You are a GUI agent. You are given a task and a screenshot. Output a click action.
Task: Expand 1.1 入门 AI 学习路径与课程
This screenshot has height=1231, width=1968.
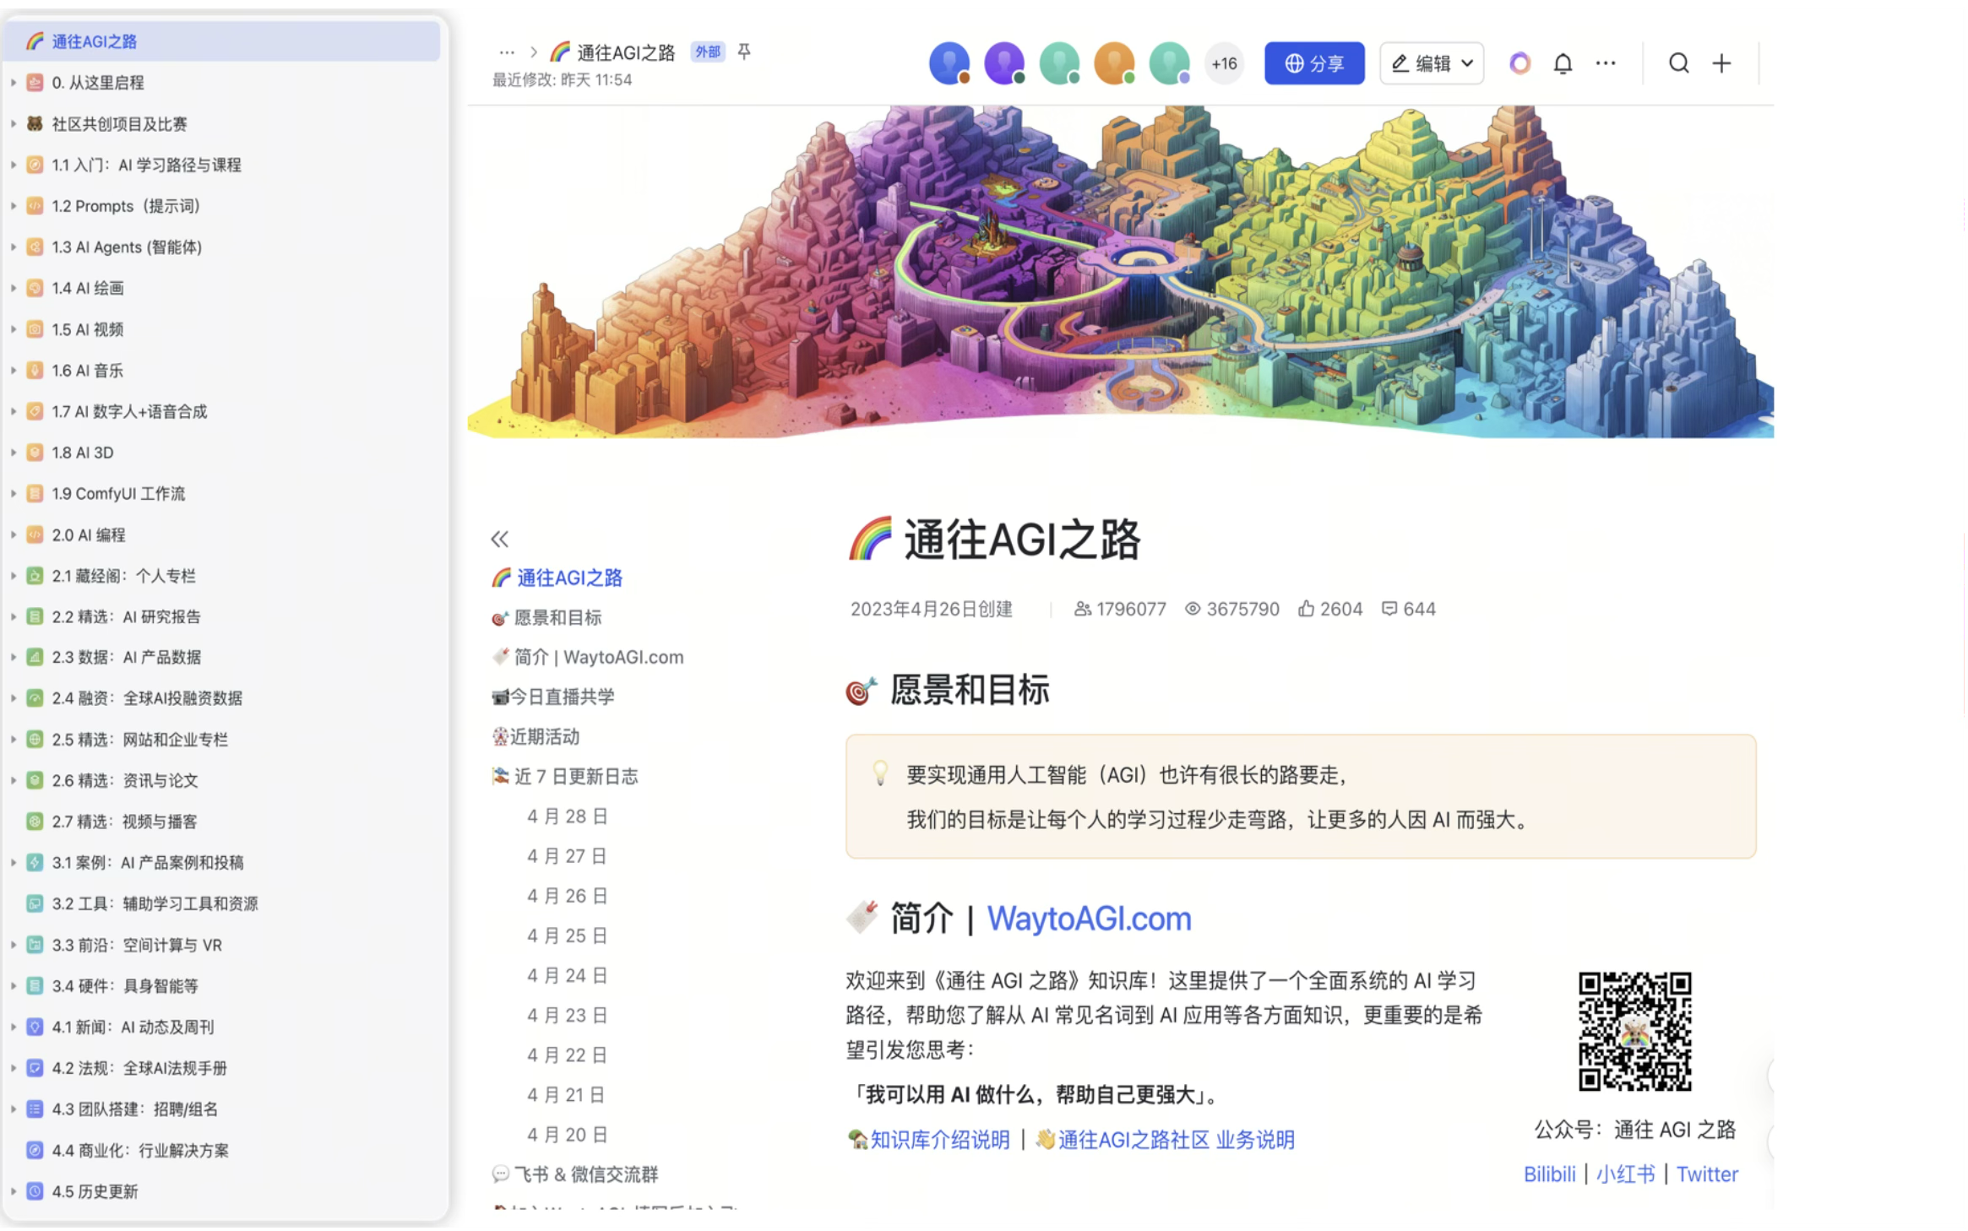click(x=14, y=165)
